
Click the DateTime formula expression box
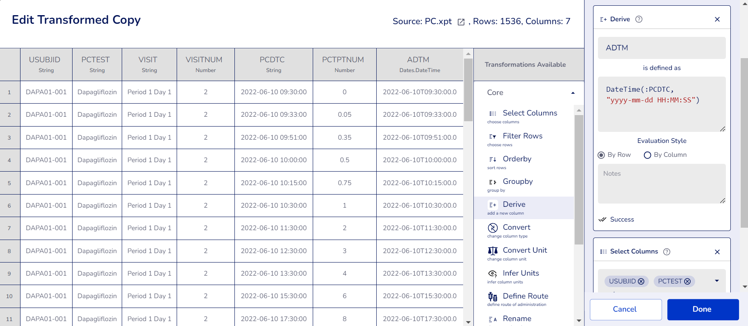[x=662, y=104]
